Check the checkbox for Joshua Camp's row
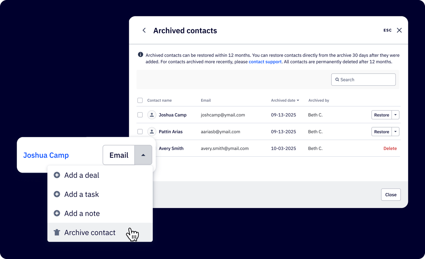 click(140, 115)
